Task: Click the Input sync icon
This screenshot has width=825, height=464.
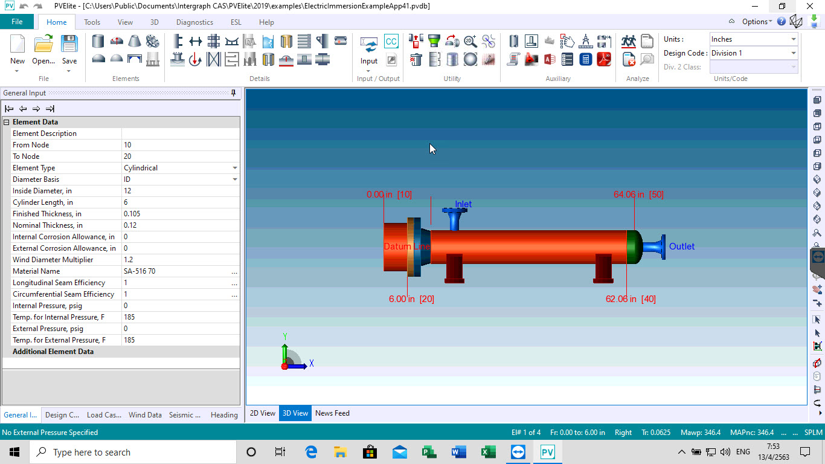Action: coord(369,44)
